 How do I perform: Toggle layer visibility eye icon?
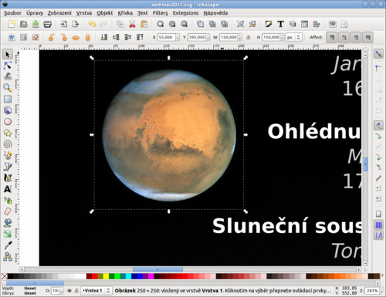69,291
